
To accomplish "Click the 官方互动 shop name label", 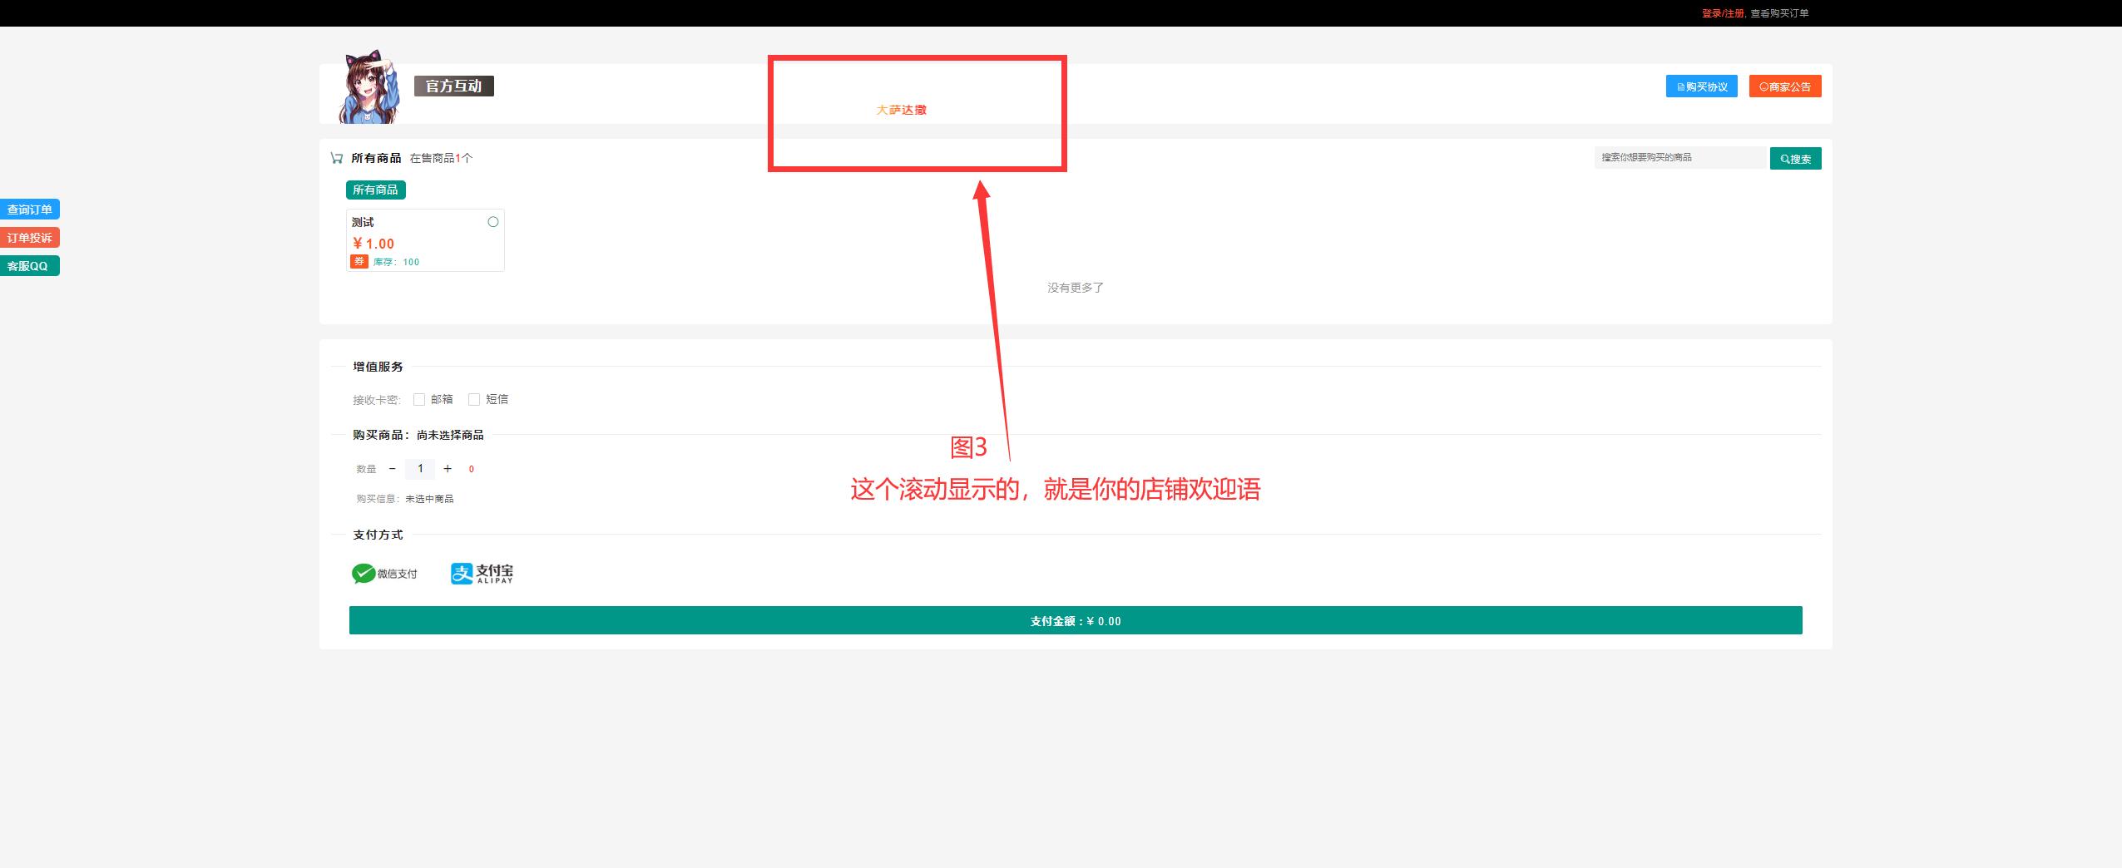I will point(454,86).
